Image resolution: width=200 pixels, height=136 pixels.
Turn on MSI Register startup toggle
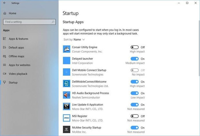point(135,116)
